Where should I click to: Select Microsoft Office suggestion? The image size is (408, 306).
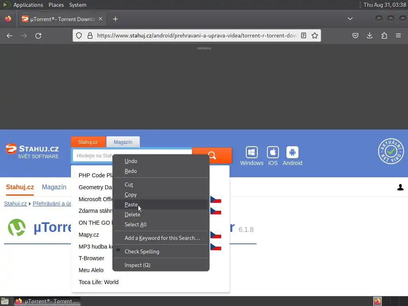96,199
